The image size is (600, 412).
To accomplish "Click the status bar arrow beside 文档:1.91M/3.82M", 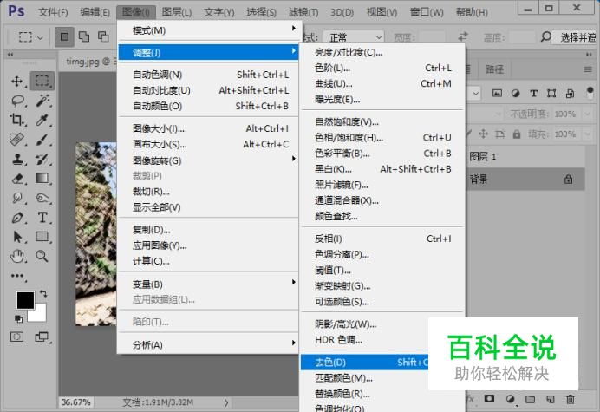I will (226, 402).
